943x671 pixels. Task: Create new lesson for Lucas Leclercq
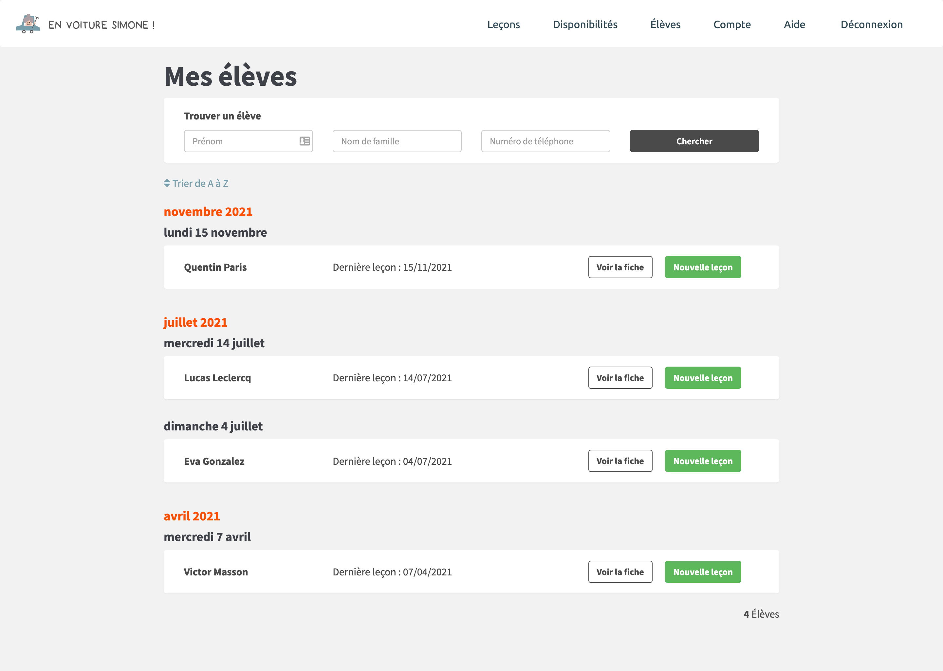pyautogui.click(x=703, y=378)
